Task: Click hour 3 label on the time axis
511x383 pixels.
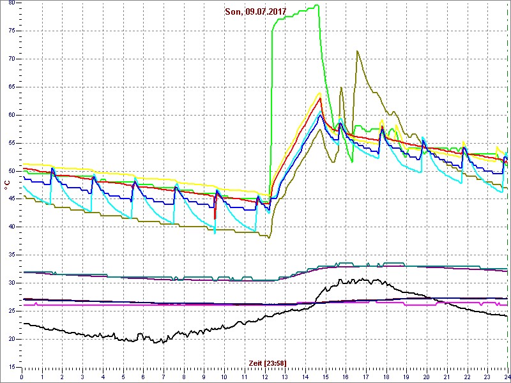Action: point(82,376)
